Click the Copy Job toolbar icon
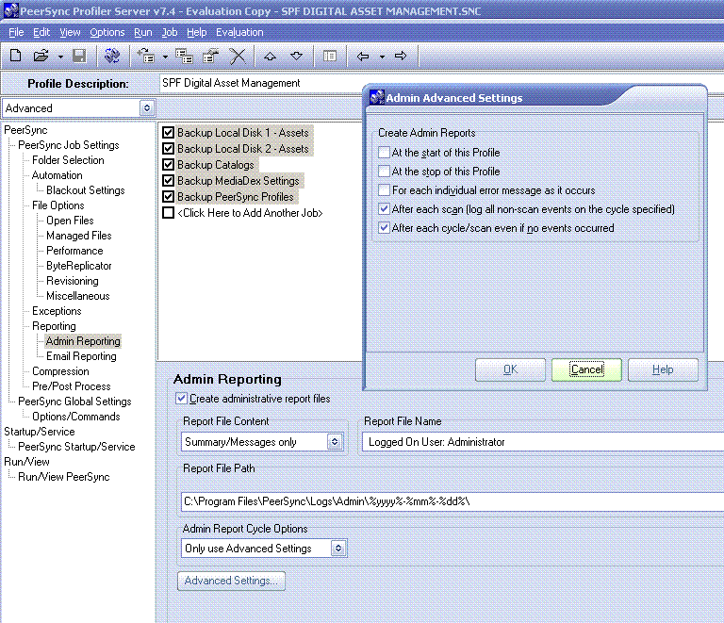724x623 pixels. (x=184, y=56)
